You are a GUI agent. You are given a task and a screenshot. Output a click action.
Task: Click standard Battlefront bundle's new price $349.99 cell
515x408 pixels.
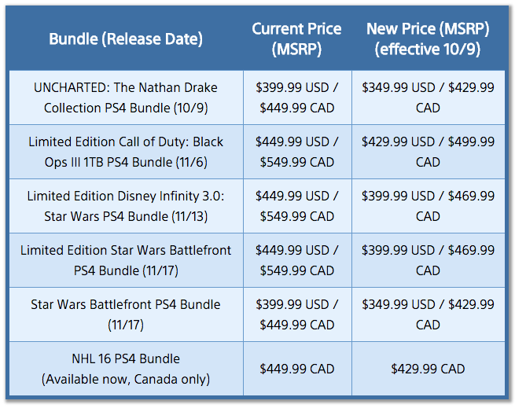click(428, 314)
